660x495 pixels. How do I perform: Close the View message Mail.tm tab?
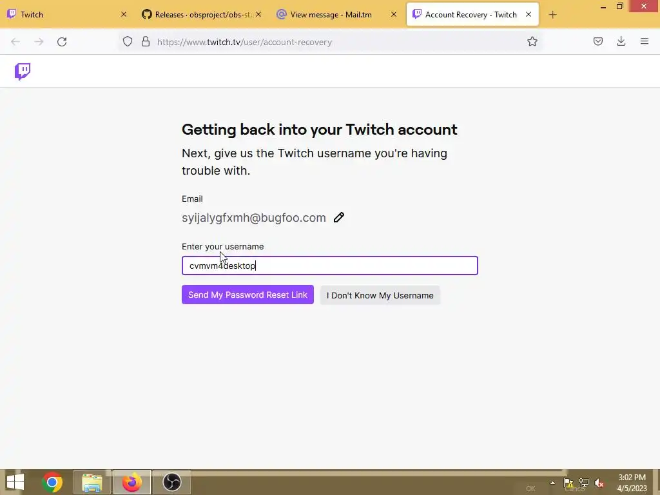[394, 14]
